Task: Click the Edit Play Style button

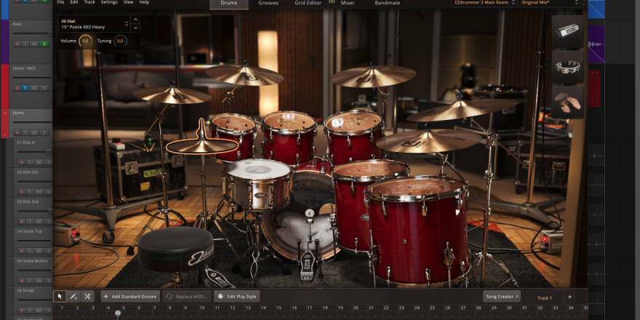Action: 237,297
